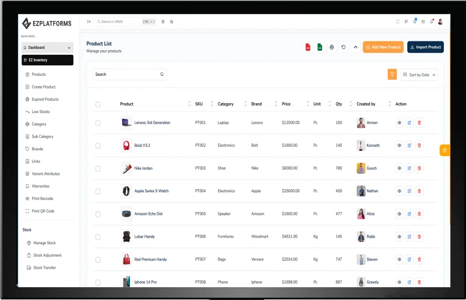Open Create Product in sidebar
Viewport: 466px width, 300px height.
coord(40,87)
